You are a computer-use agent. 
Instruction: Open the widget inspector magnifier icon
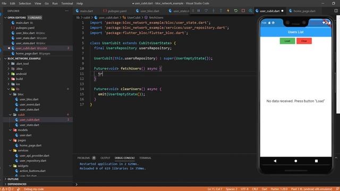(250, 11)
